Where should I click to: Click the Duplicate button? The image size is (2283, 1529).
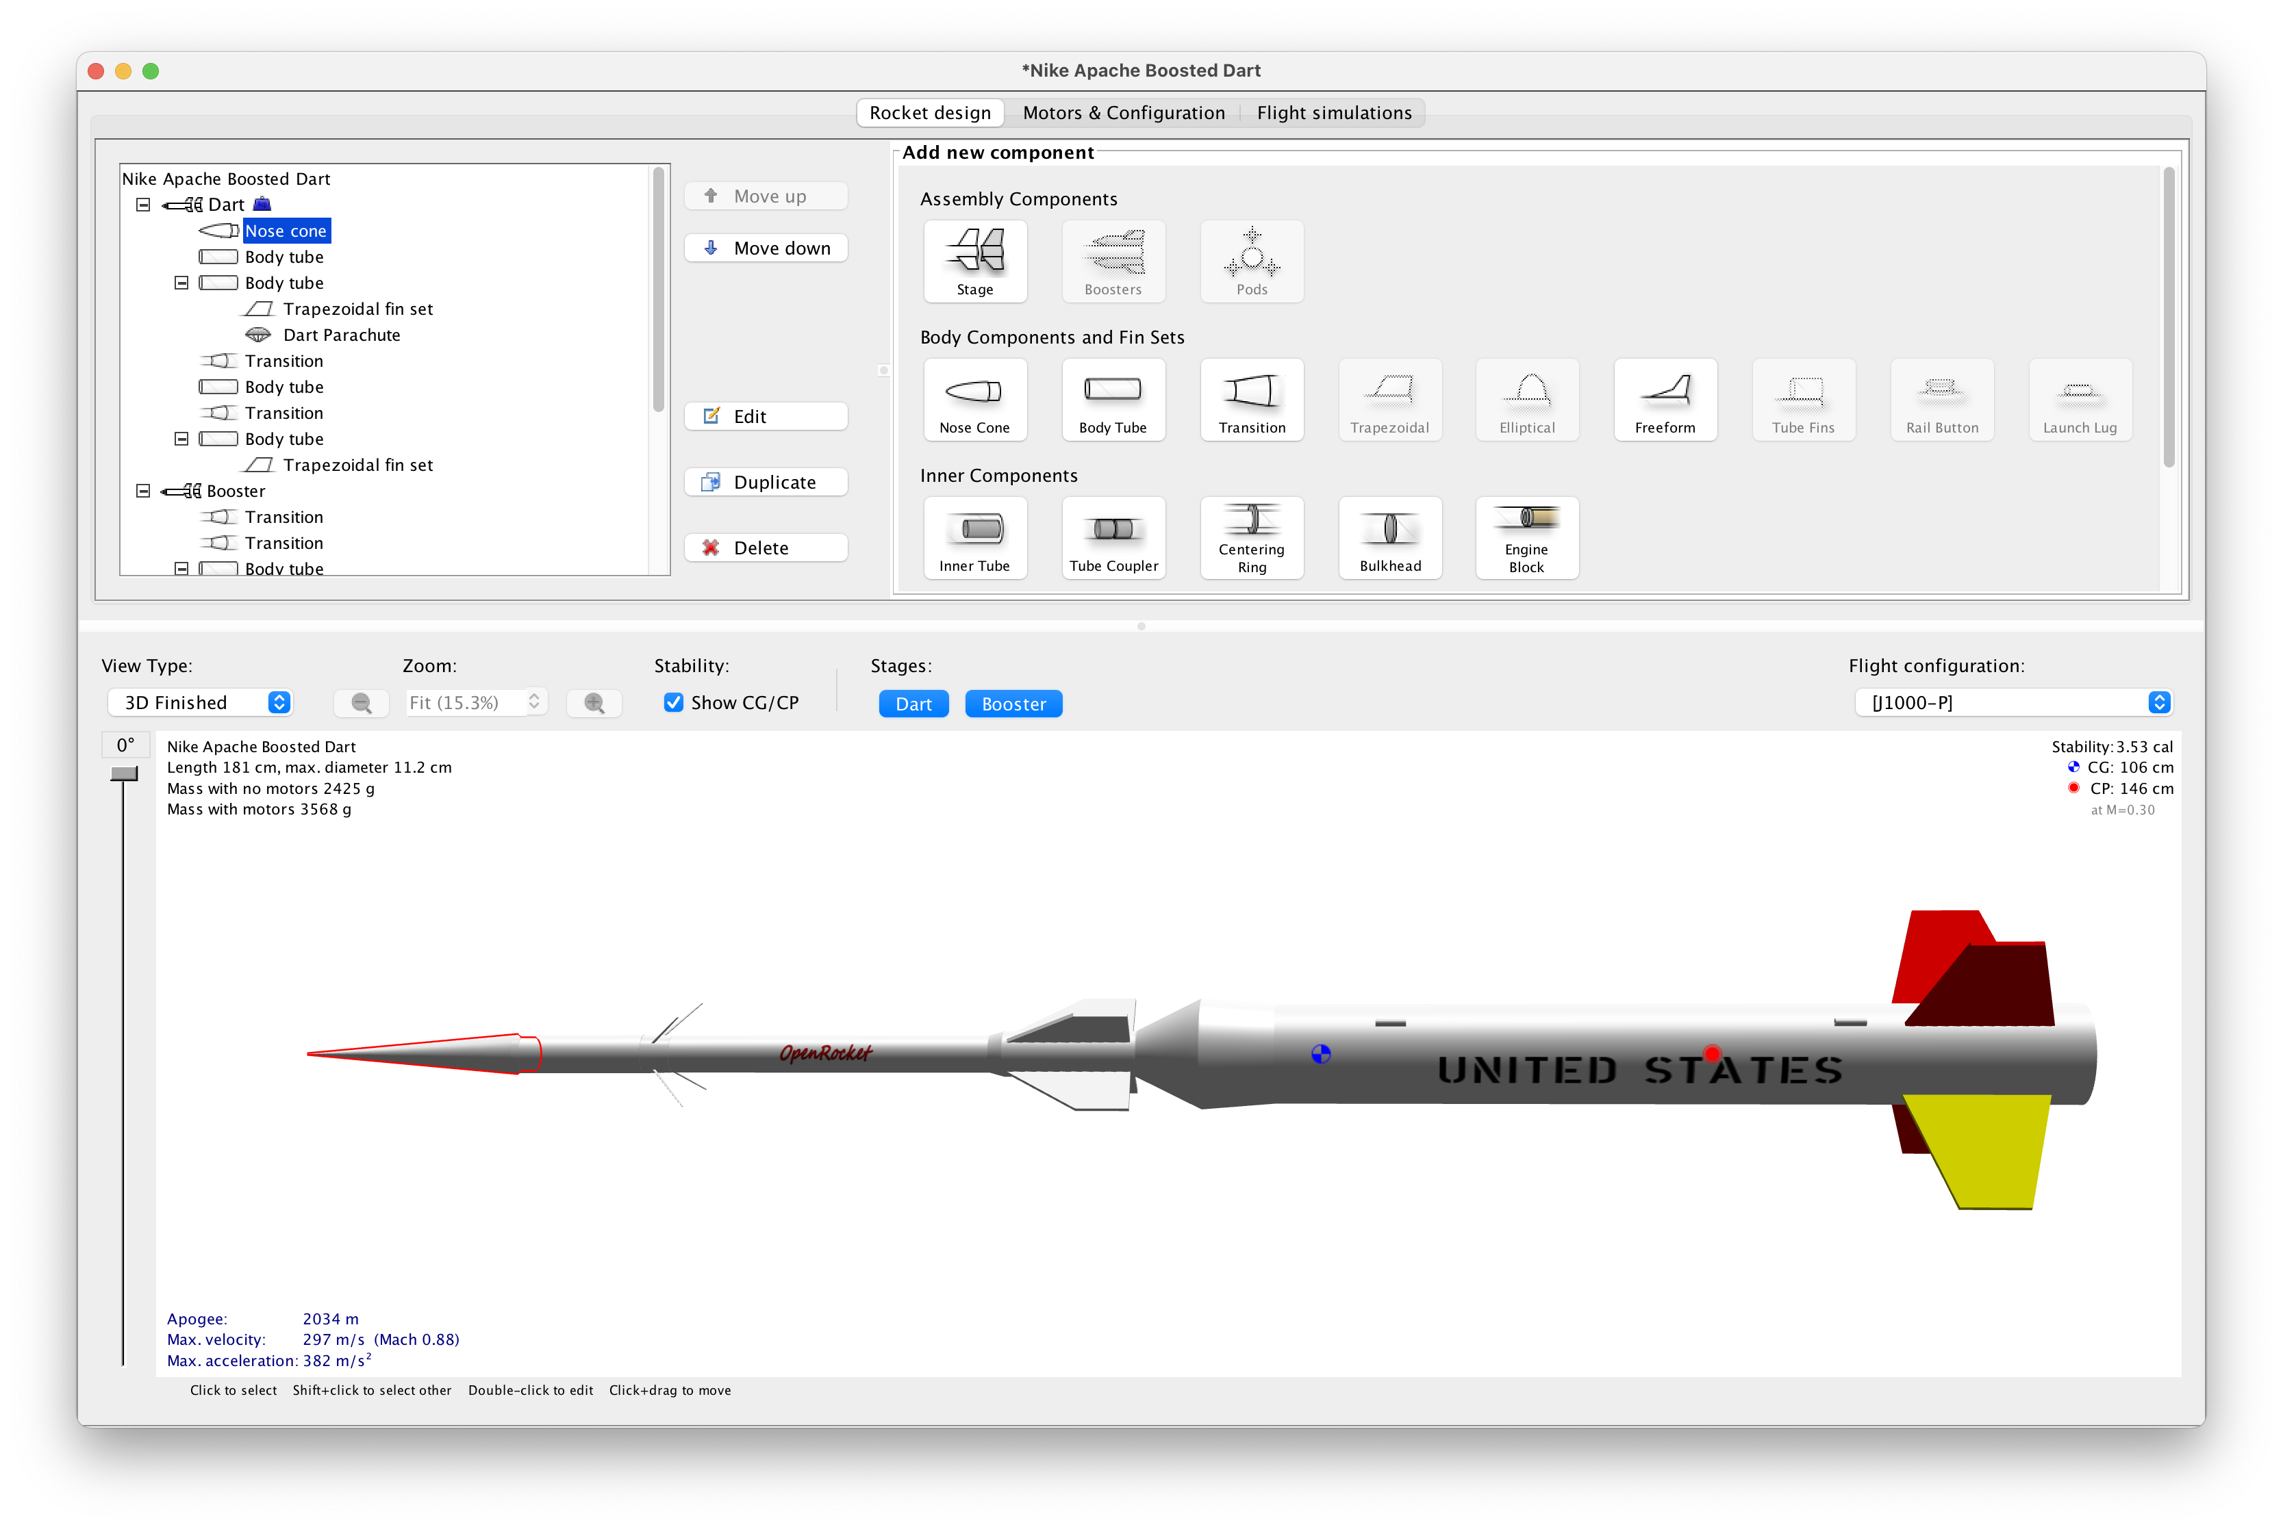pos(766,483)
